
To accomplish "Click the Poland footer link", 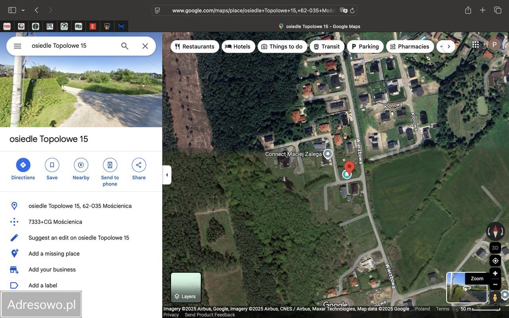I will click(x=422, y=309).
